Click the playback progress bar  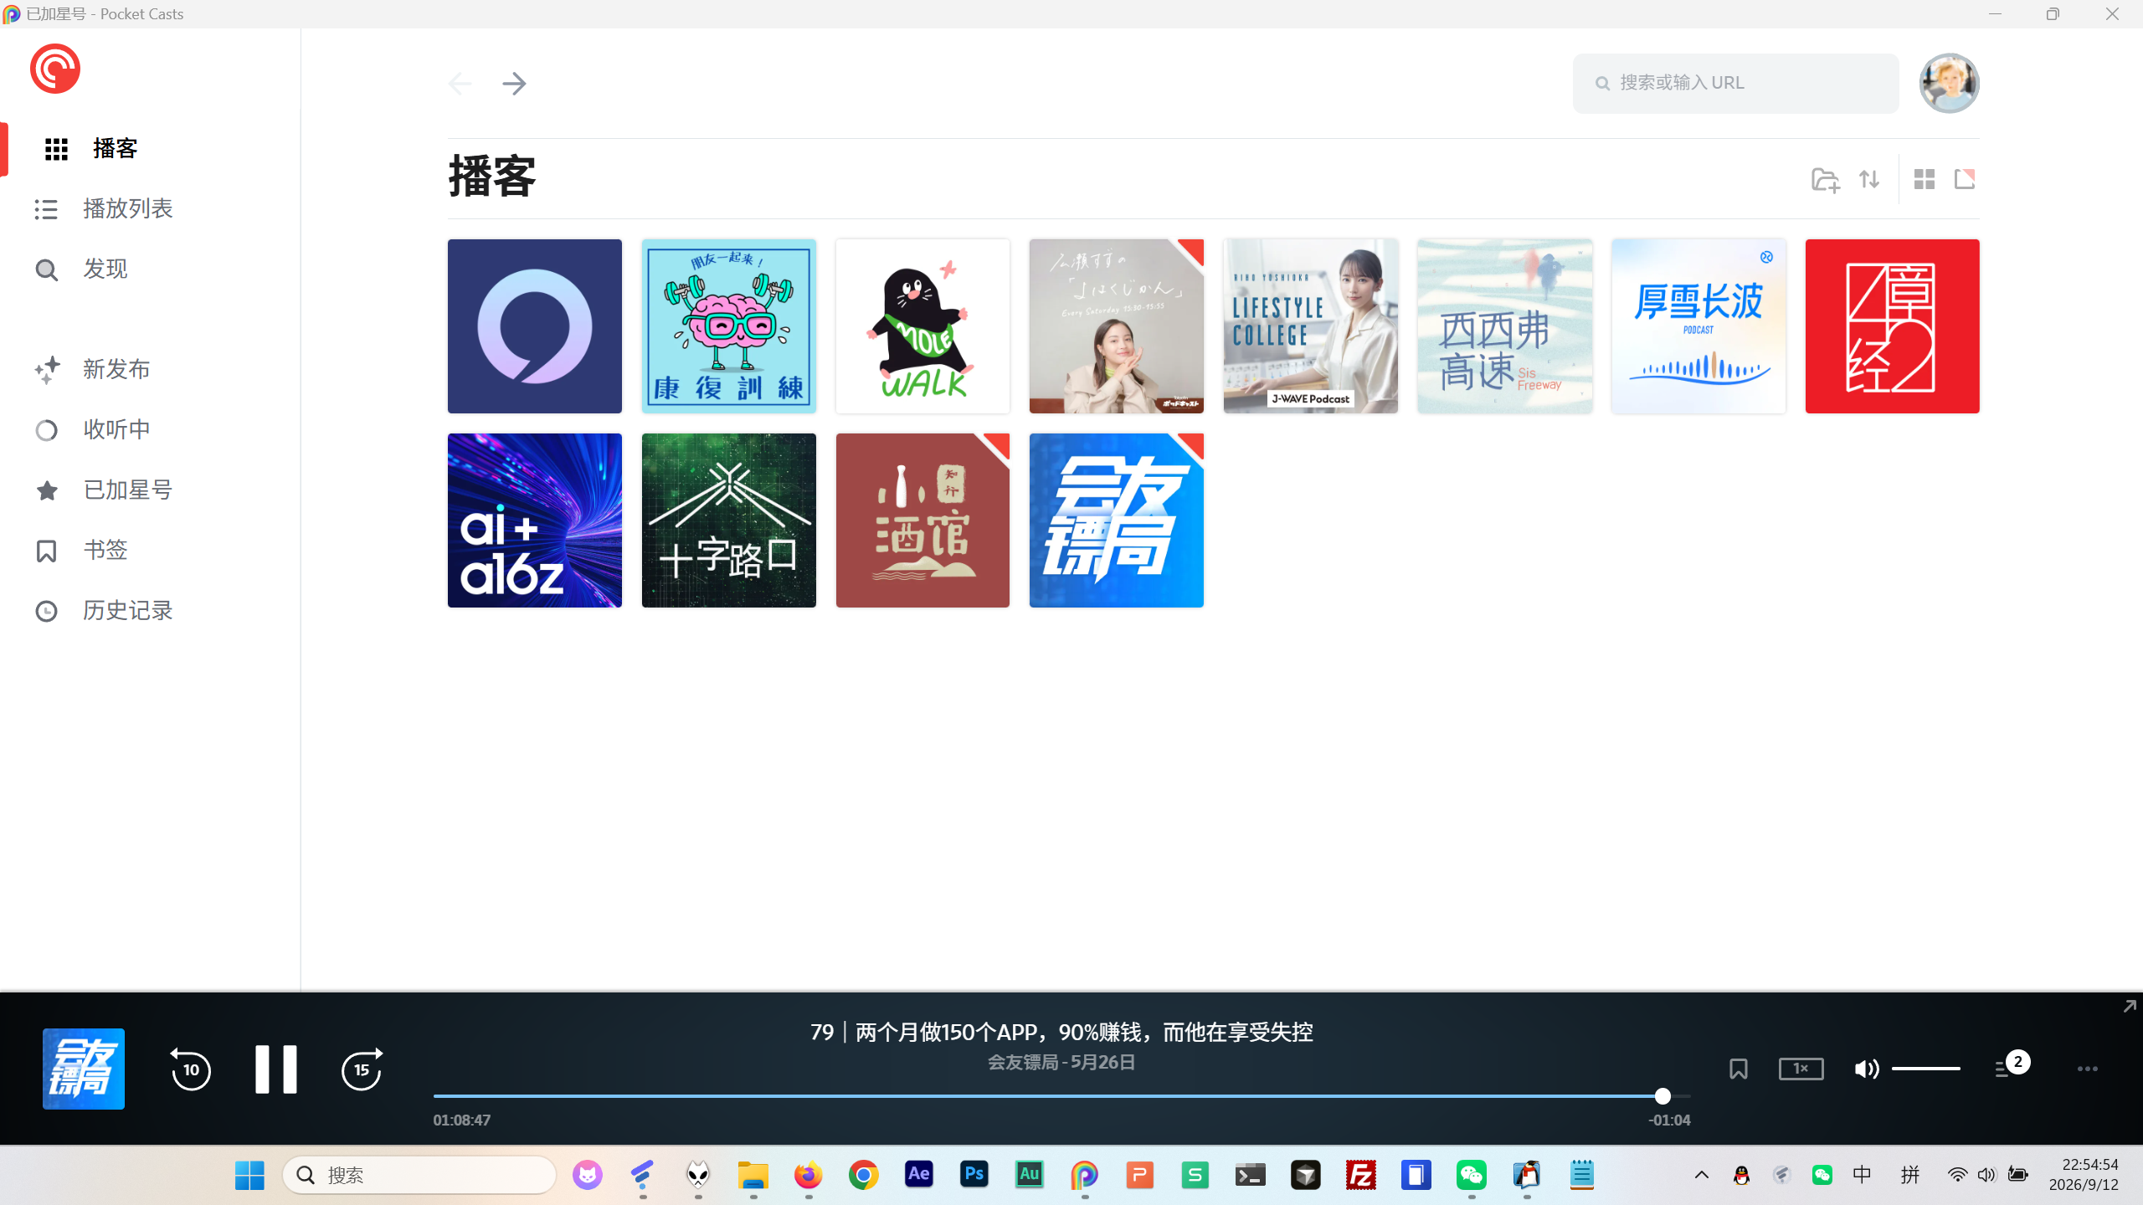(1061, 1096)
